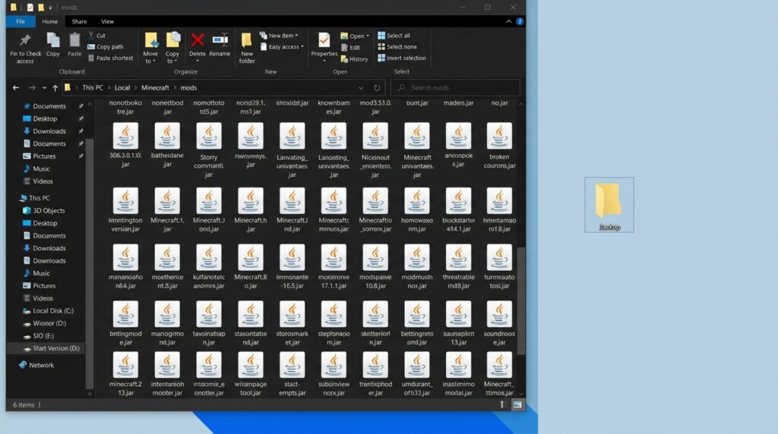The width and height of the screenshot is (778, 434).
Task: Select the broken courons.jar file
Action: [499, 146]
